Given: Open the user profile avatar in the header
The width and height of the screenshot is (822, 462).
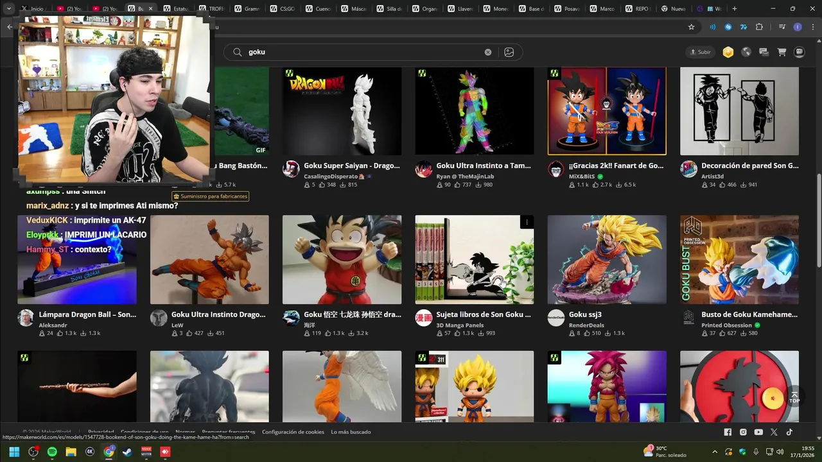Looking at the screenshot, I should pos(800,52).
